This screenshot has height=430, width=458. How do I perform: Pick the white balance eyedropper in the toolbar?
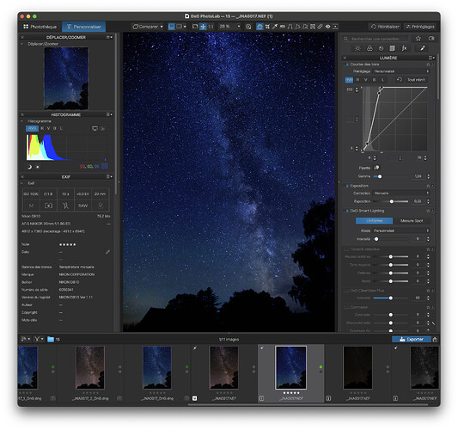(275, 27)
